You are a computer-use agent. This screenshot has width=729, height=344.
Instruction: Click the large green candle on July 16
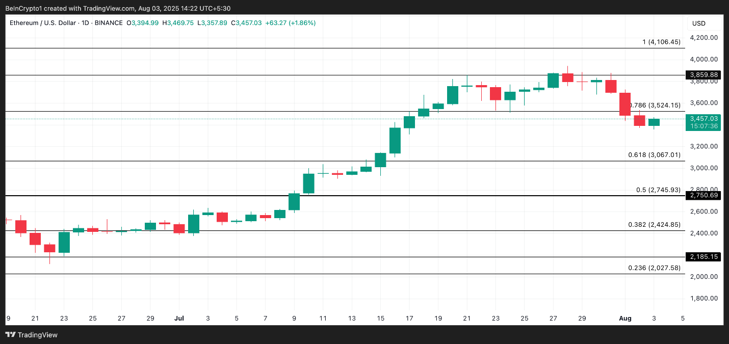point(395,140)
